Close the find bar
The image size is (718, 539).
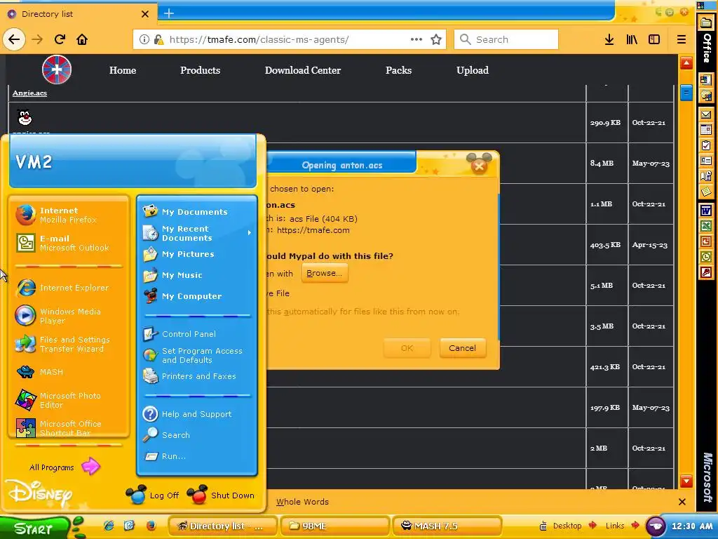(x=682, y=502)
